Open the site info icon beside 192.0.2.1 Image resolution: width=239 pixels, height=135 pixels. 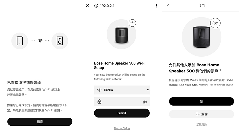click(x=96, y=6)
